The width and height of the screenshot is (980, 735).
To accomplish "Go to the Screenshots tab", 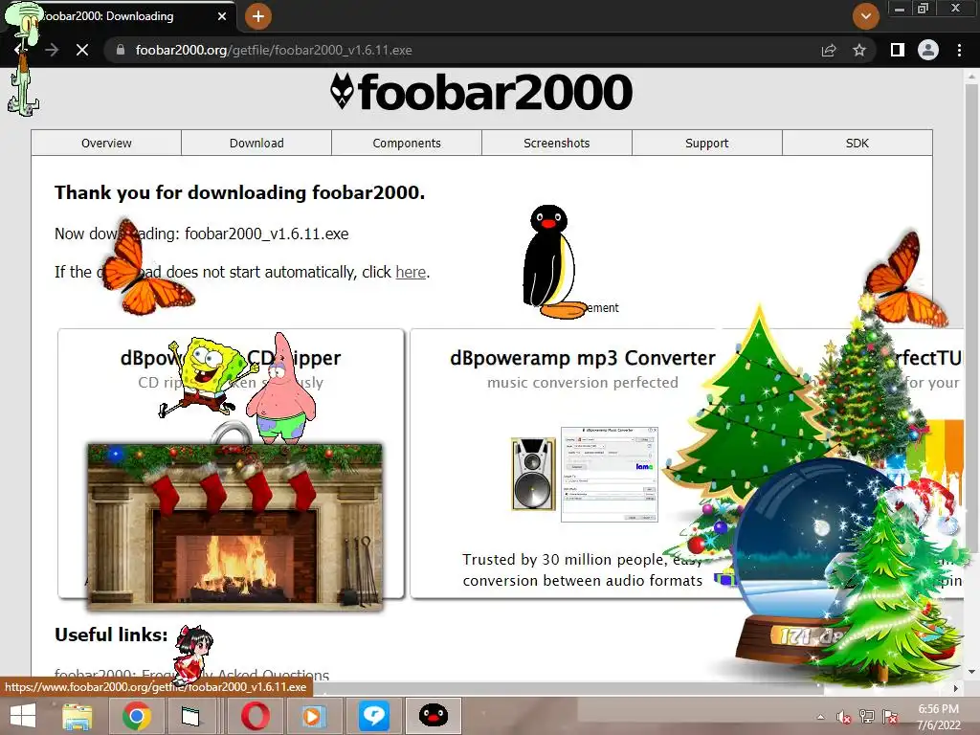I will tap(556, 144).
